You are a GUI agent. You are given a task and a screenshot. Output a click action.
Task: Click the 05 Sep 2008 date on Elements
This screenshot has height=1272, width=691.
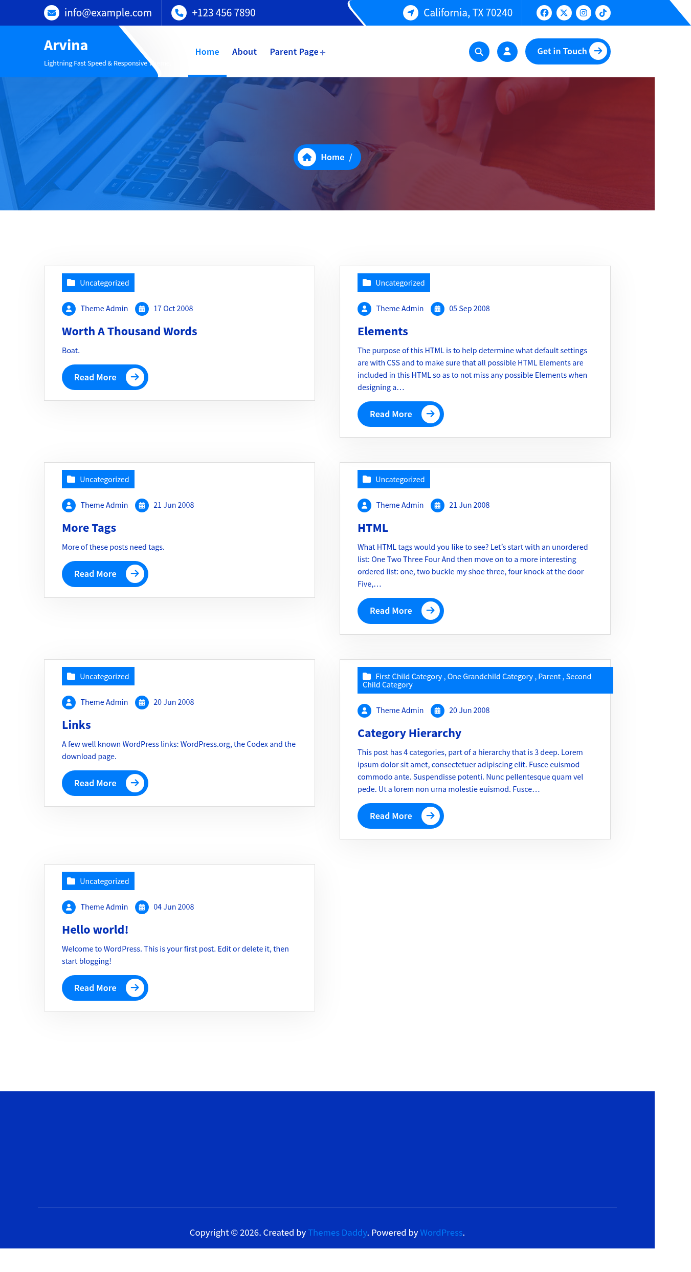[469, 309]
